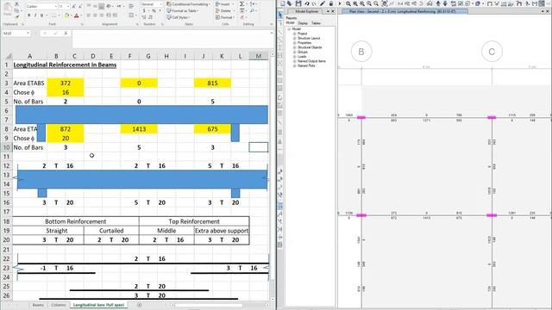Expand the Named Output Items tree node
The image size is (552, 310).
294,61
